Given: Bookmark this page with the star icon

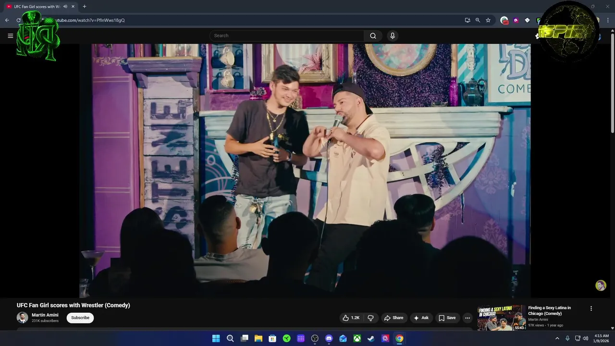Looking at the screenshot, I should (488, 20).
